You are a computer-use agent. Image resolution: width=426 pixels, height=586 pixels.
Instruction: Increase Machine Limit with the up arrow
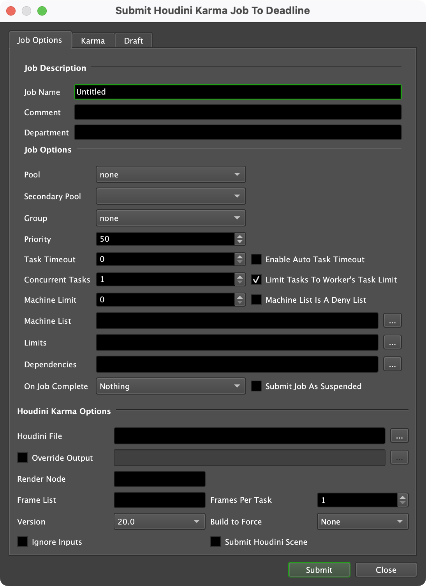(240, 297)
